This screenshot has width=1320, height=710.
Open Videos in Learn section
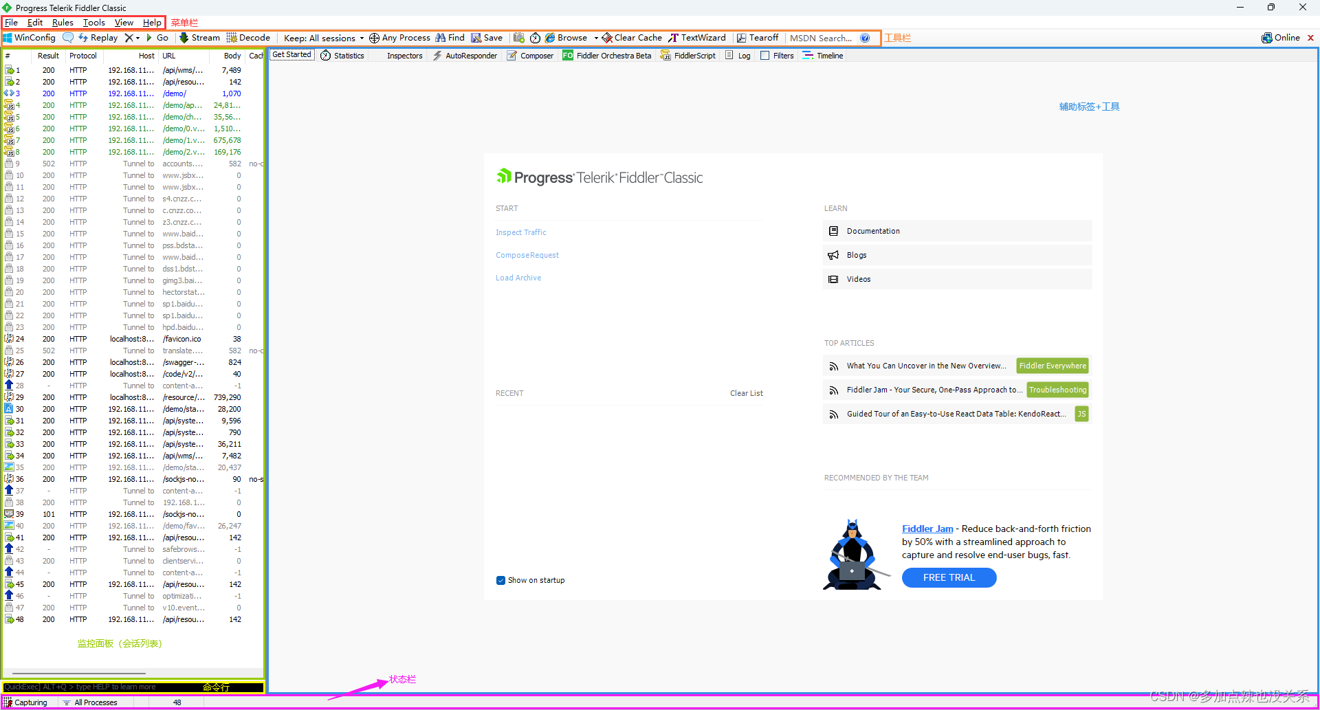958,279
